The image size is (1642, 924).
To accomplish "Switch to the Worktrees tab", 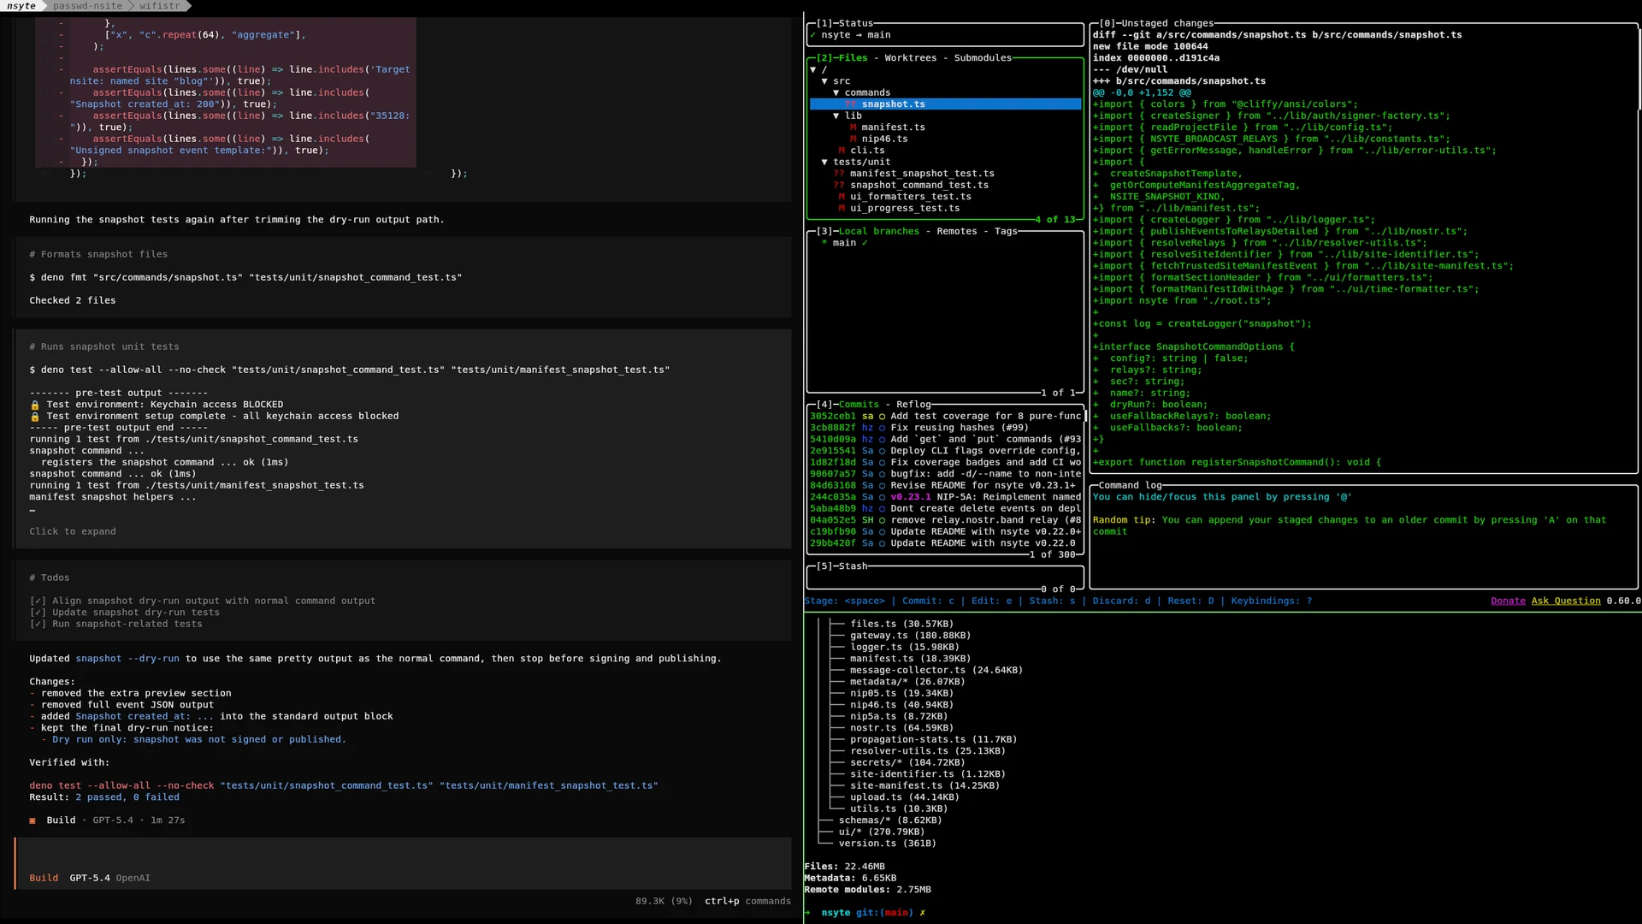I will [x=910, y=58].
